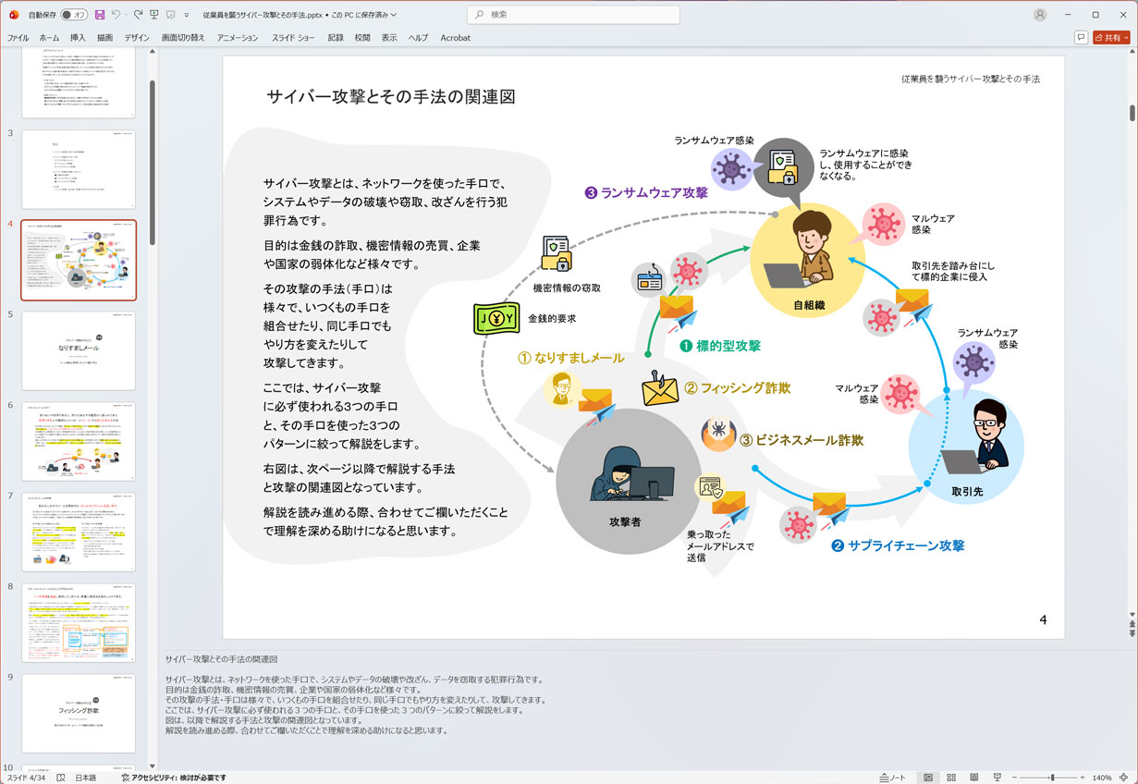This screenshot has height=784, width=1138.
Task: Expand the Quick Access Toolbar customization menu
Action: pos(187,15)
